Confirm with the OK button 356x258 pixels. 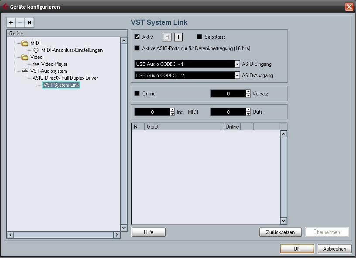(x=297, y=249)
